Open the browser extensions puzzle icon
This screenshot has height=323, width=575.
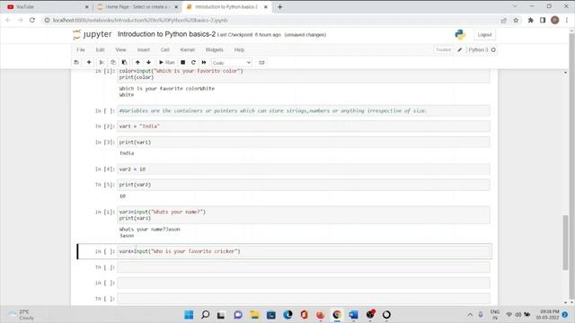530,20
